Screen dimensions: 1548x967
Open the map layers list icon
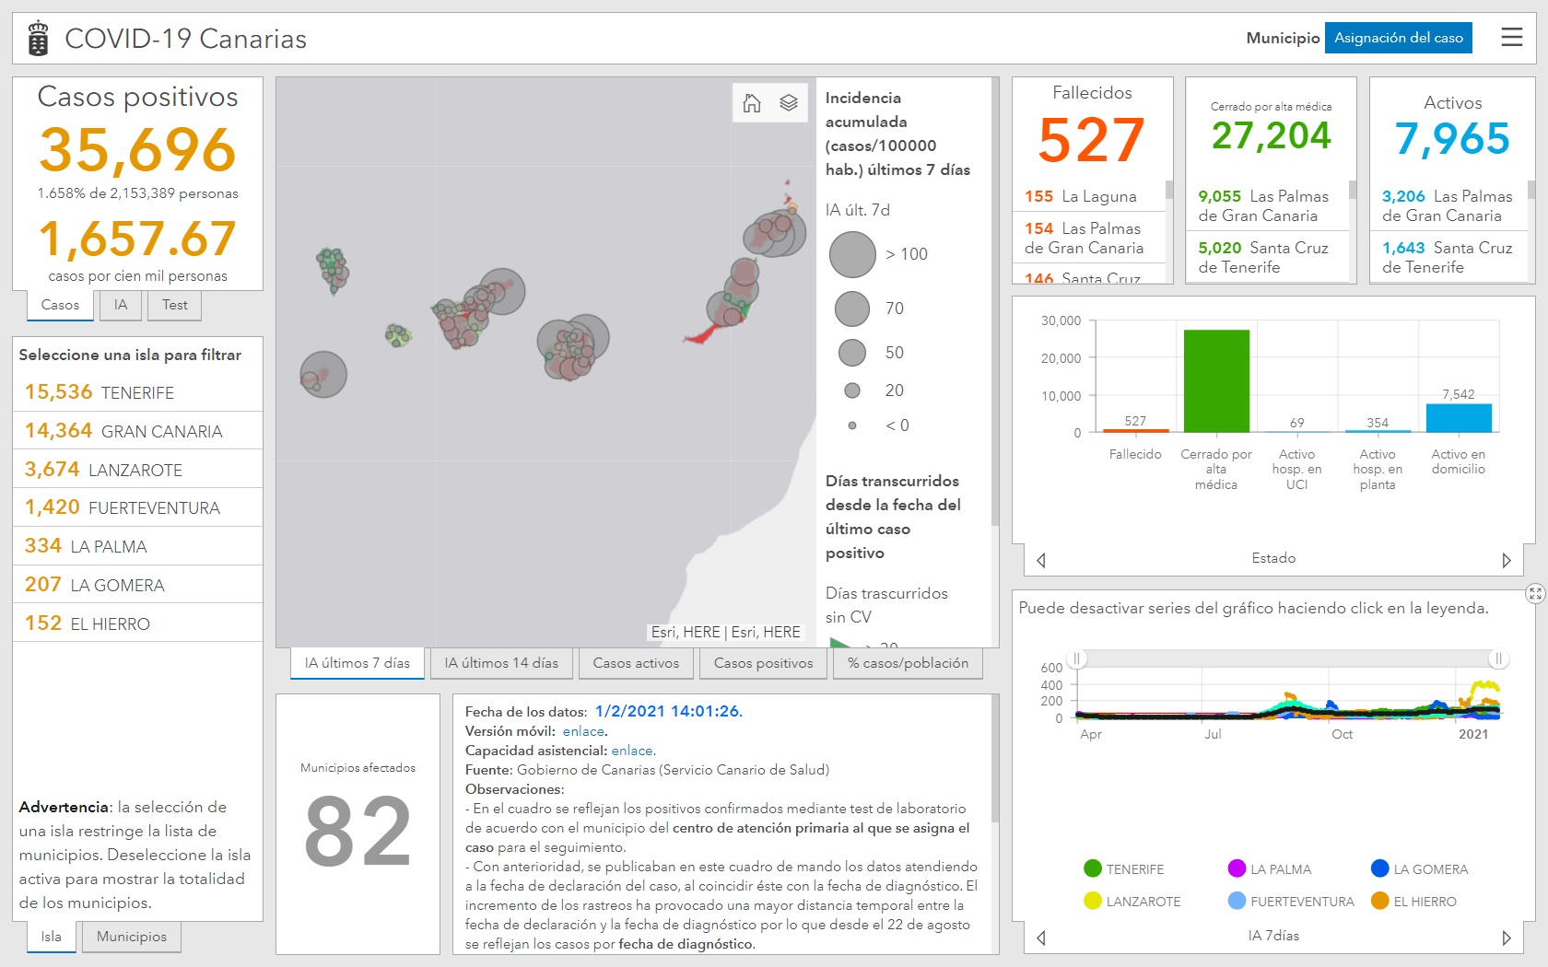point(789,103)
